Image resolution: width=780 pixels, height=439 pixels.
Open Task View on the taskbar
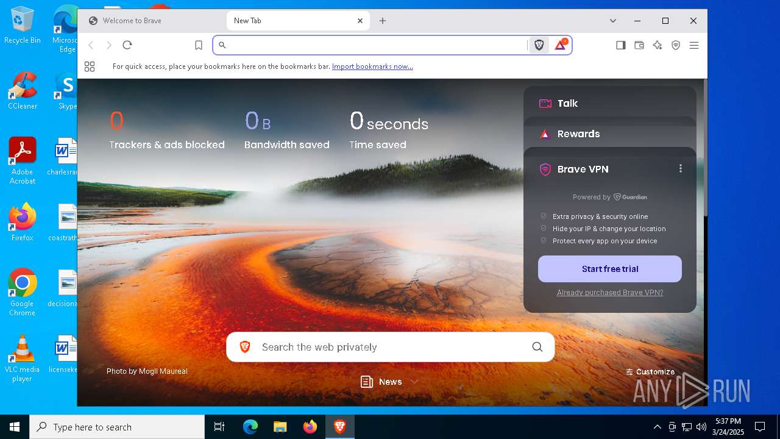tap(219, 427)
